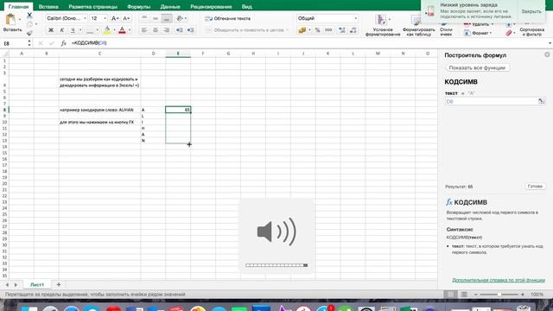The width and height of the screenshot is (553, 311).
Task: Click the fx insert function icon
Action: 63,43
